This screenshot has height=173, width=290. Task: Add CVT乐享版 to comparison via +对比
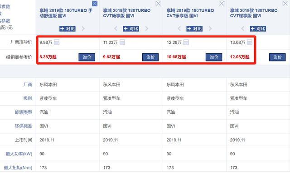[x=194, y=28]
